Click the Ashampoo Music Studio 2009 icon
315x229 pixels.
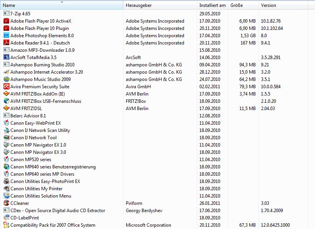pos(7,79)
